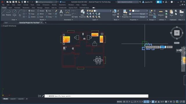Click the Undo arrow in quick access toolbar
The height and width of the screenshot is (104, 186).
pos(28,2)
